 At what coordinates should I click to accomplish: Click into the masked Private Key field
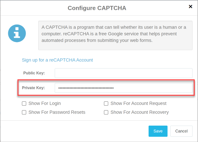(x=124, y=88)
